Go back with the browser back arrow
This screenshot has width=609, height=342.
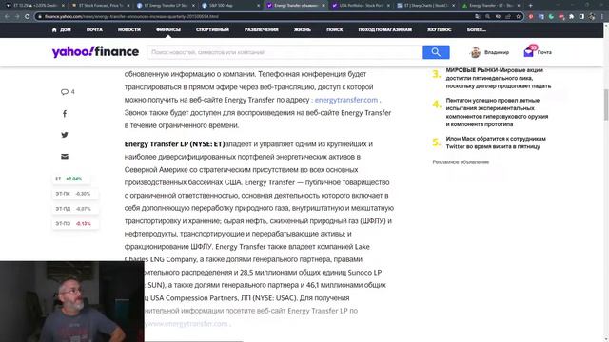click(x=7, y=17)
